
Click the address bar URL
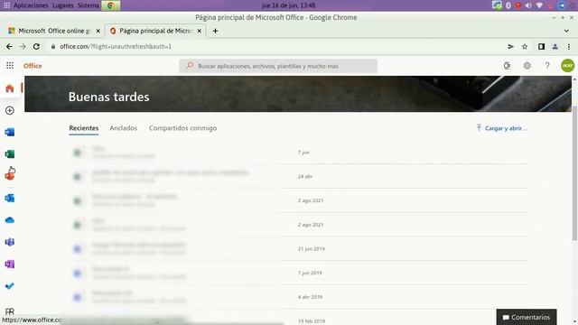[x=116, y=46]
